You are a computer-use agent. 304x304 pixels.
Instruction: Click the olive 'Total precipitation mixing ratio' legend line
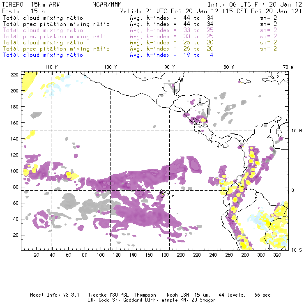pos(56,48)
